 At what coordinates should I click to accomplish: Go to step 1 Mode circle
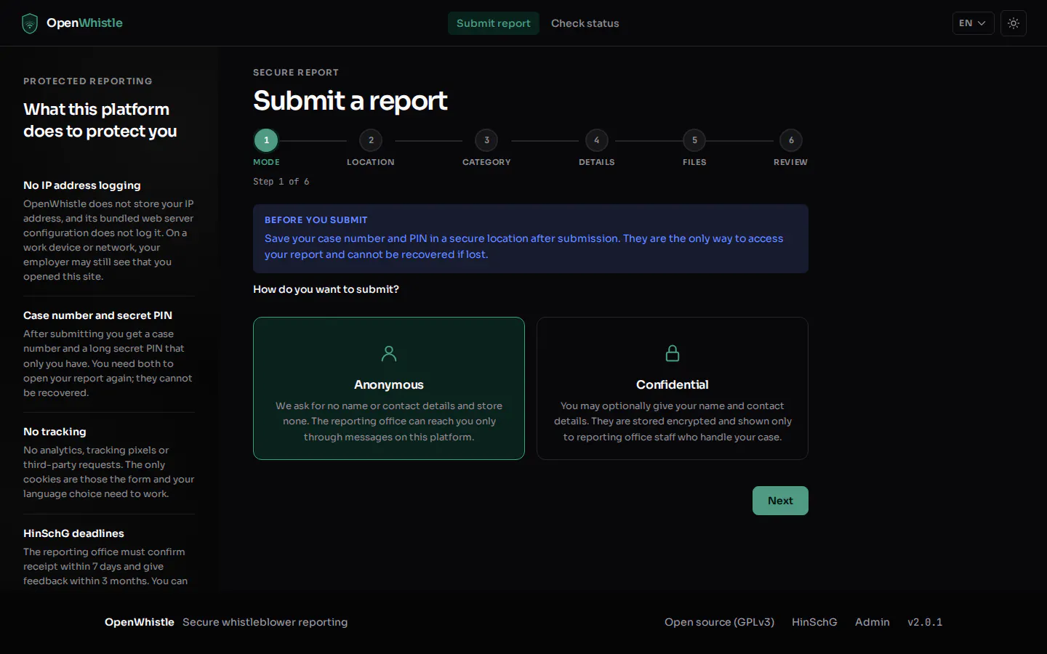point(266,140)
